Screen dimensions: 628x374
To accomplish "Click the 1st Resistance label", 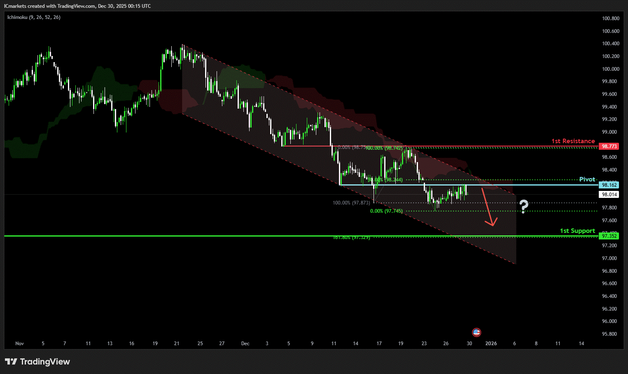I will (573, 141).
